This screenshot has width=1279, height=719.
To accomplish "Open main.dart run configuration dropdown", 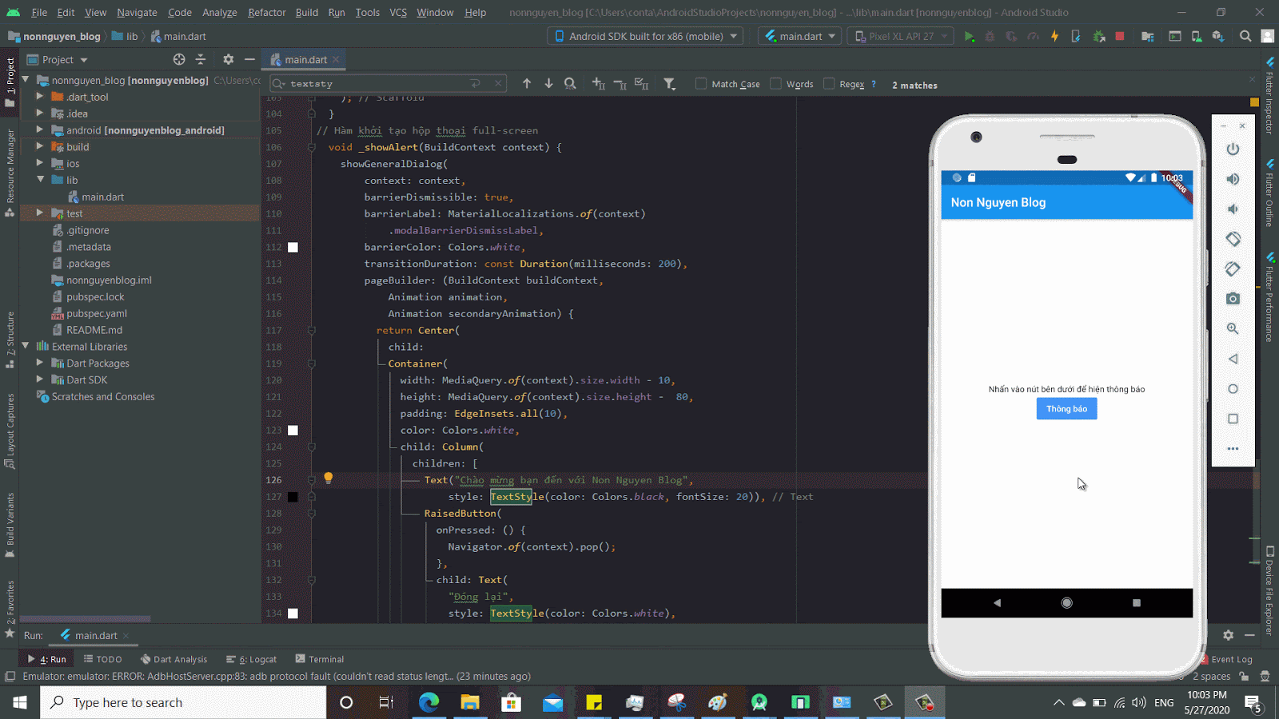I will click(800, 36).
